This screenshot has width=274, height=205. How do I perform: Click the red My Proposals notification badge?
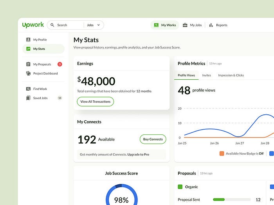click(x=60, y=64)
